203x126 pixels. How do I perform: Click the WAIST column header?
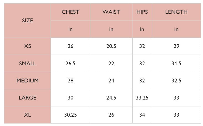[111, 12]
